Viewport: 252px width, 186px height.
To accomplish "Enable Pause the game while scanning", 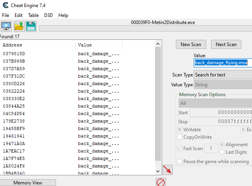I will (179, 161).
